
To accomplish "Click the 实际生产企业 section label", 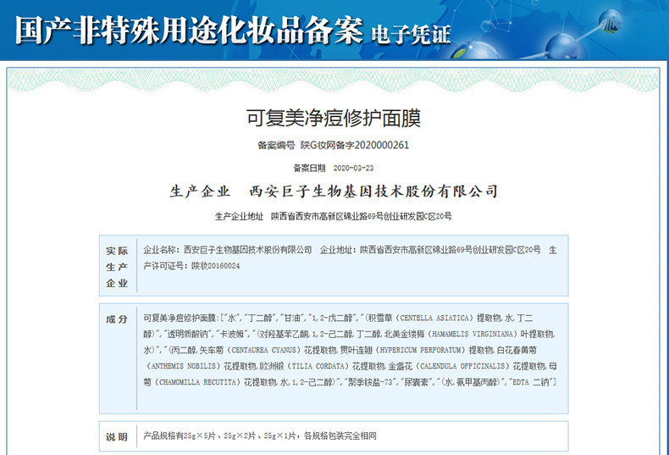I will [117, 267].
